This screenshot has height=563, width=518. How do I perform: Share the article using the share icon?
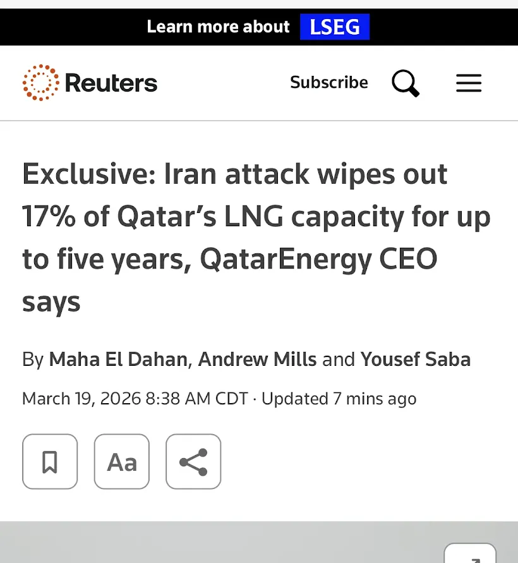click(x=193, y=462)
